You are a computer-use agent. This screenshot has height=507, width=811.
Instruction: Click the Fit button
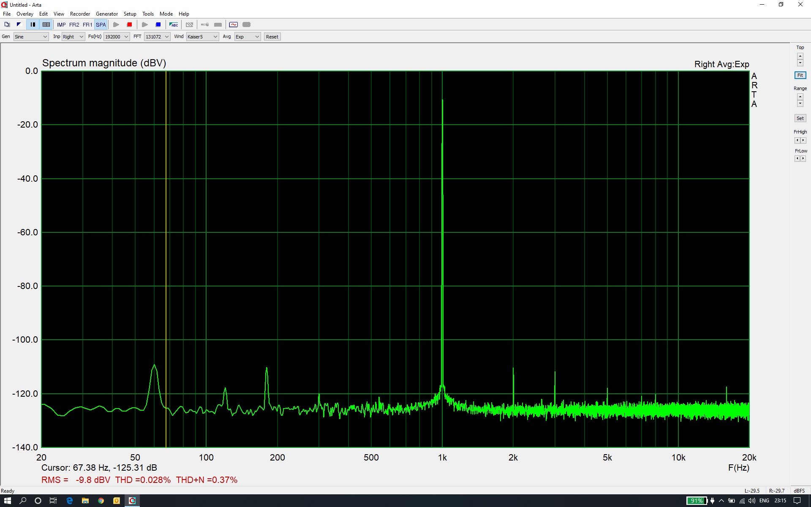[x=800, y=75]
